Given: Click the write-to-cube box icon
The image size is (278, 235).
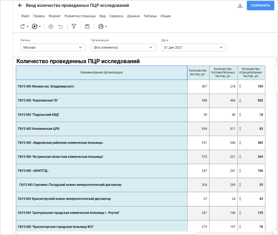Looking at the screenshot, I should [51, 26].
